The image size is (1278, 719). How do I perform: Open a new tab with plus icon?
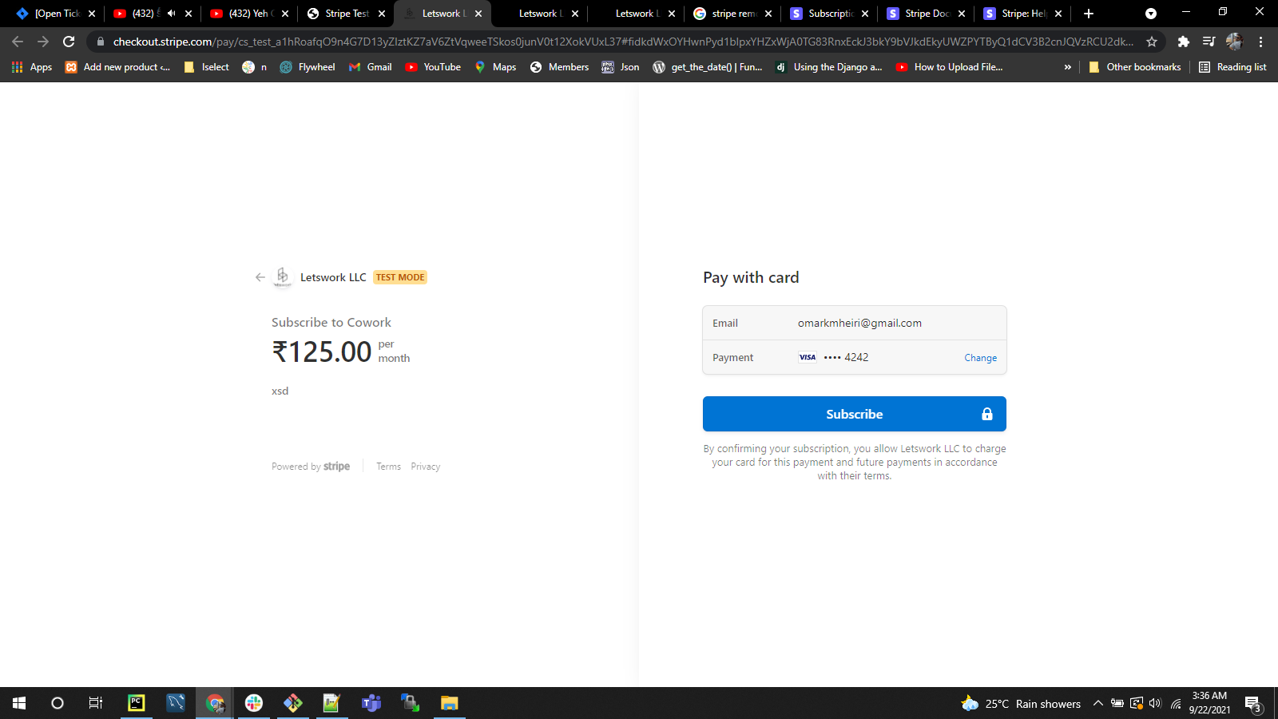tap(1089, 14)
